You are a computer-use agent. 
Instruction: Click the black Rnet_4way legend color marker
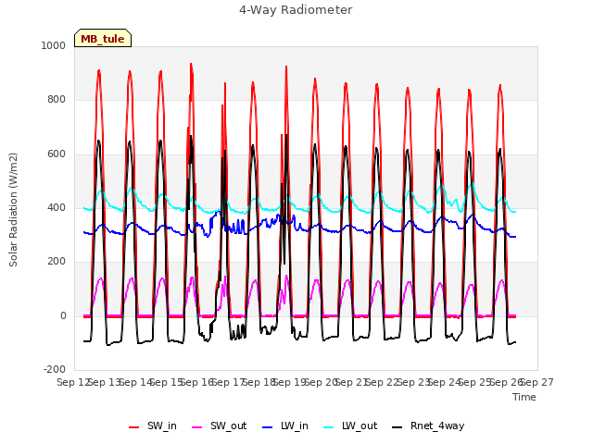pos(397,427)
